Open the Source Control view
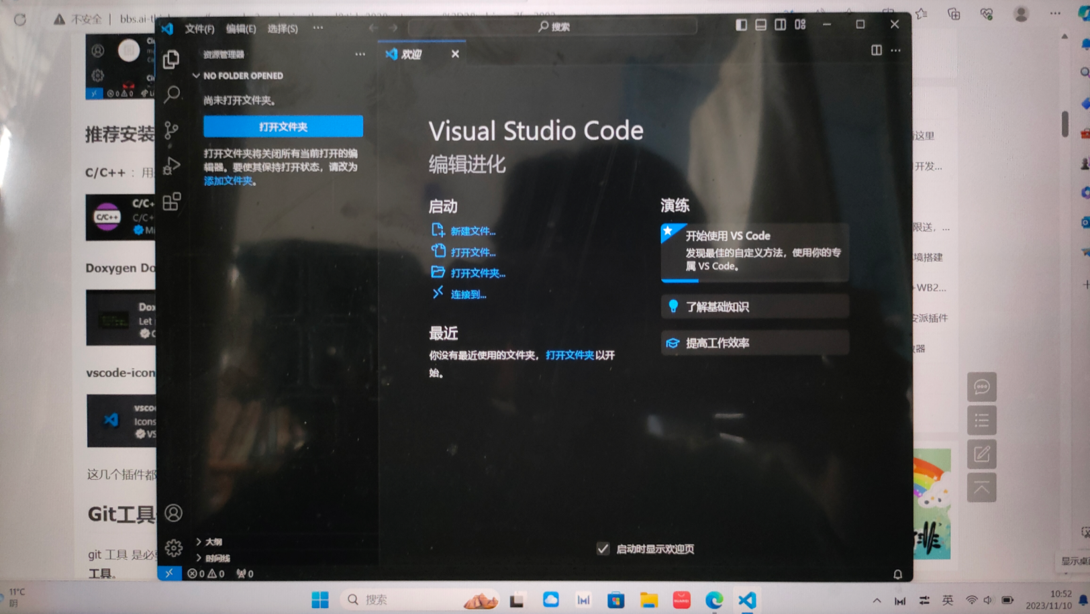The width and height of the screenshot is (1090, 614). point(172,130)
